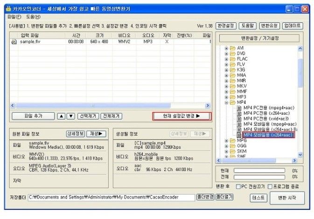Click the FLV folder icon
The image size is (314, 219).
click(232, 64)
